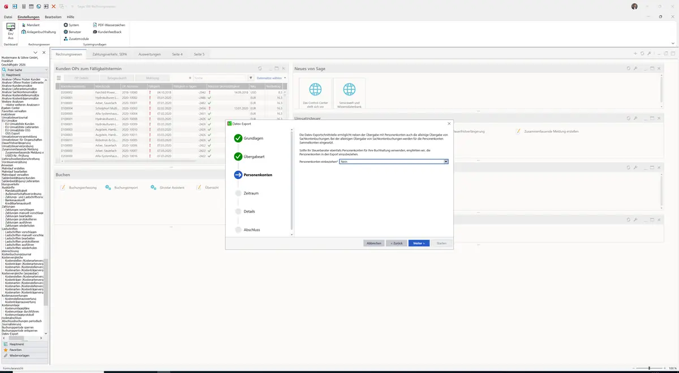
Task: Click the Suche field in Kunden OPs
Action: (220, 78)
